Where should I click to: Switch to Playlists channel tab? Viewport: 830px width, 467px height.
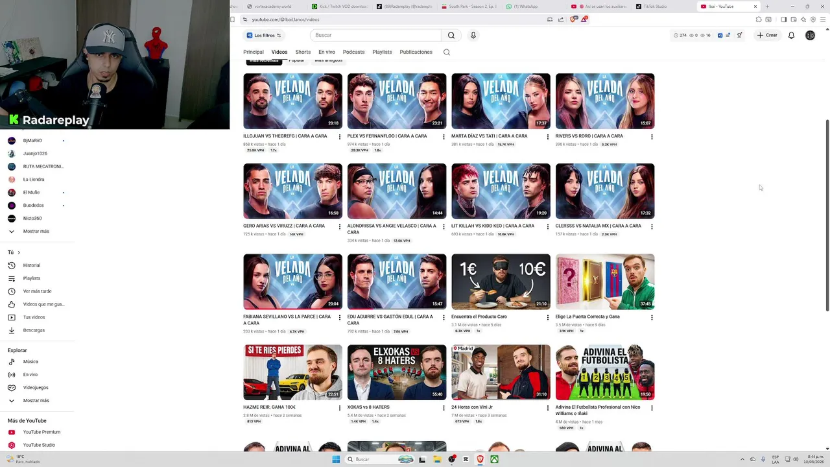point(382,52)
